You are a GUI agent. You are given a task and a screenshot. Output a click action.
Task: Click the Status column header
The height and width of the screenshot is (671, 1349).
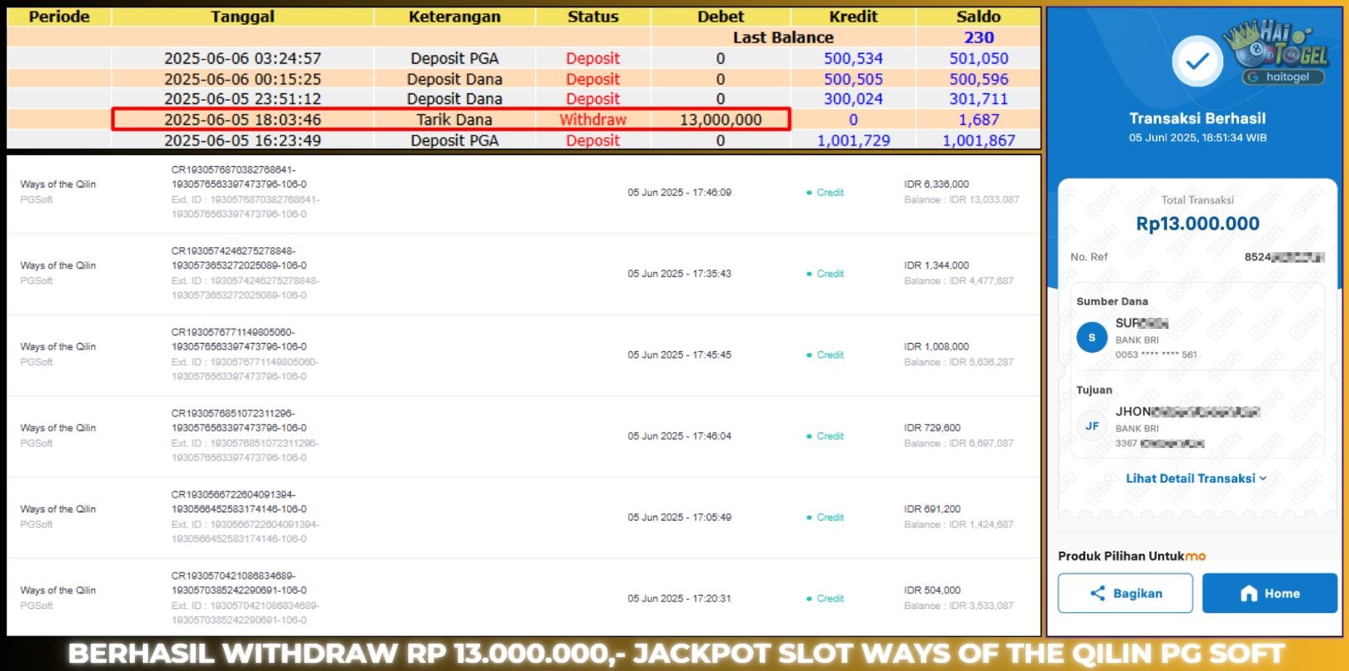point(593,17)
